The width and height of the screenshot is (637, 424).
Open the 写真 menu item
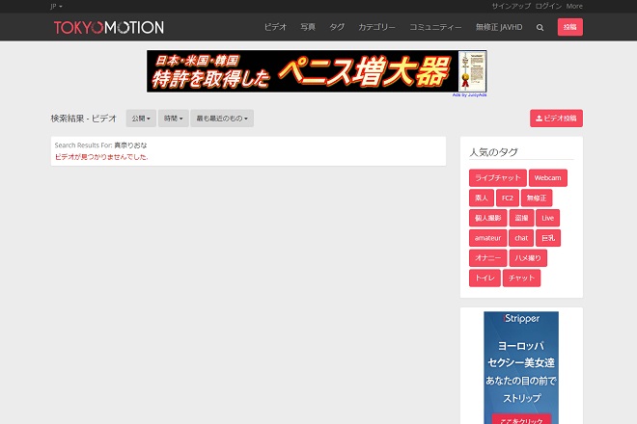308,28
